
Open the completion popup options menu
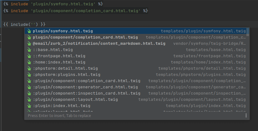pyautogui.click(x=246, y=115)
